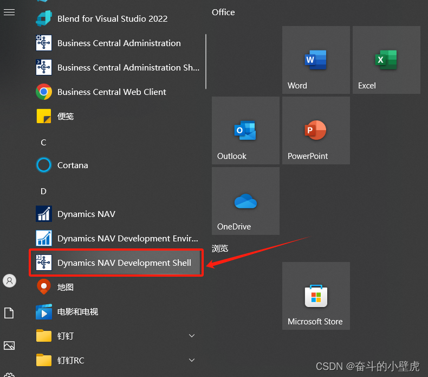Select the Cortana label
The height and width of the screenshot is (377, 428).
[73, 165]
